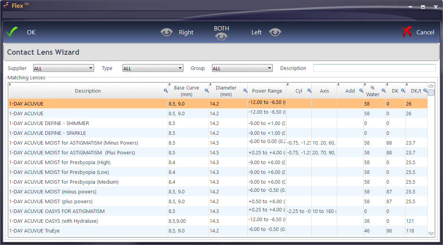443x245 pixels.
Task: Select MOIST for Presbyopia (Medium) row
Action: coord(218,182)
